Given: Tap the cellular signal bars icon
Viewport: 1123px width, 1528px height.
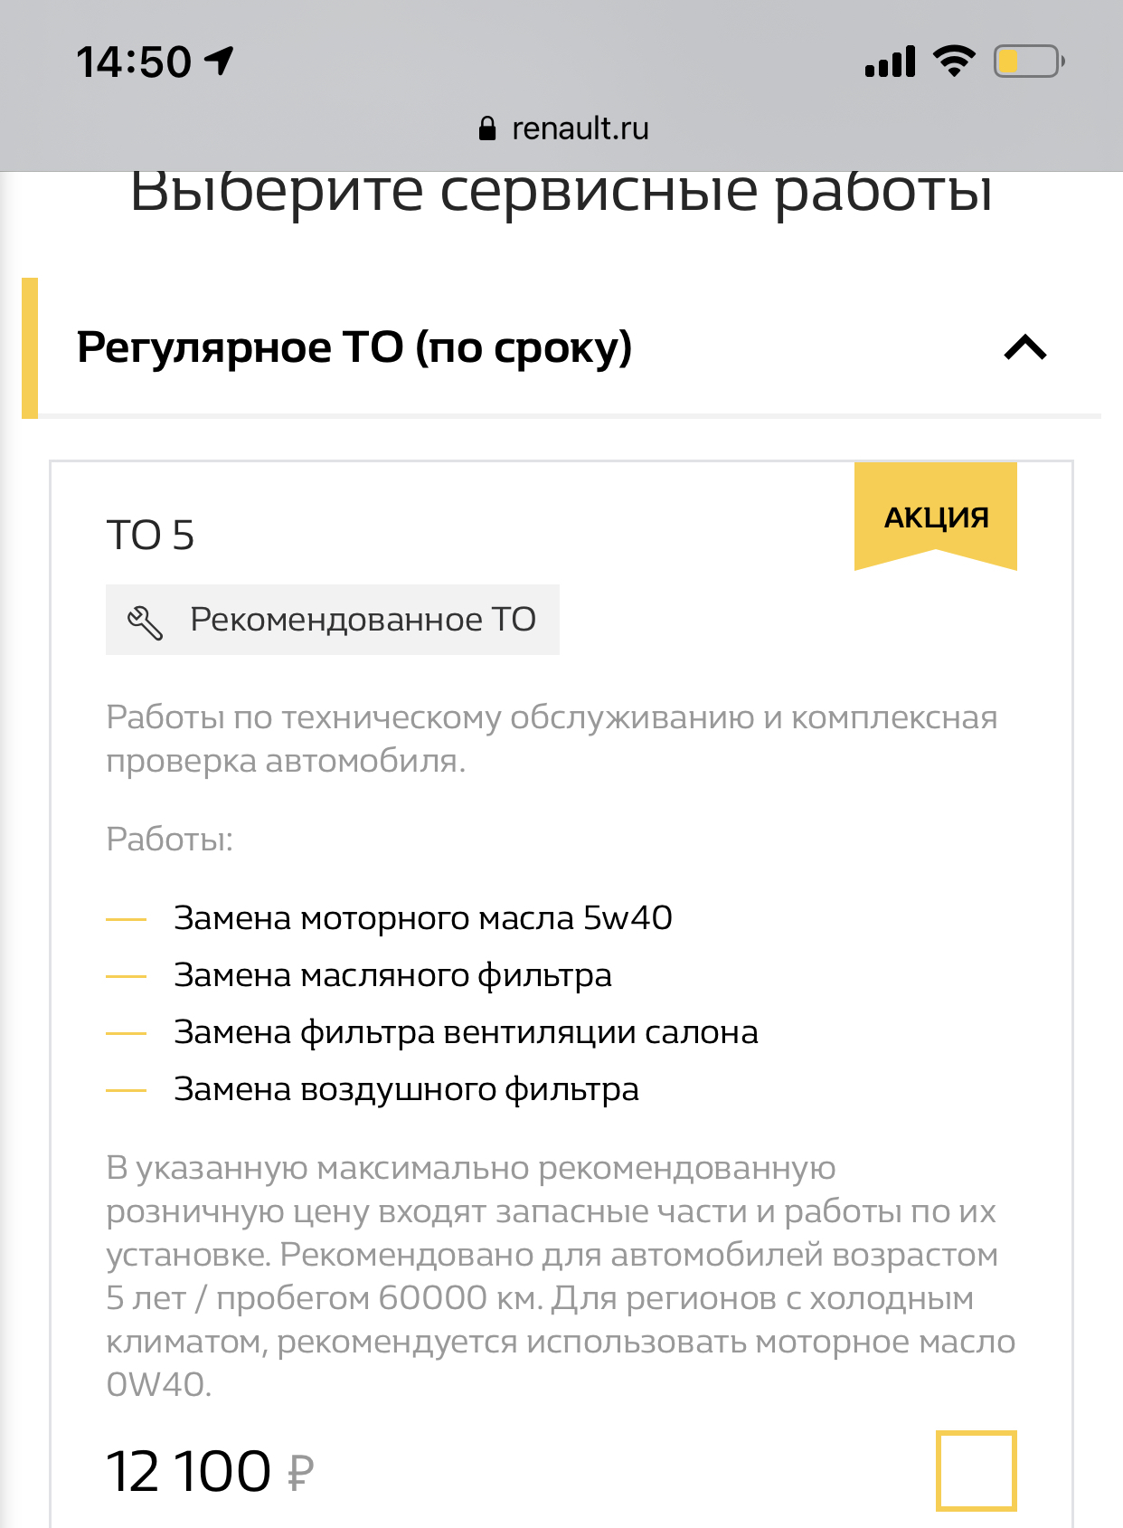Looking at the screenshot, I should [x=890, y=62].
